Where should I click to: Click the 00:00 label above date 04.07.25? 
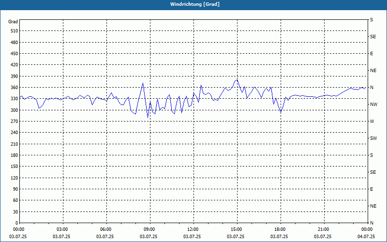coord(367,229)
